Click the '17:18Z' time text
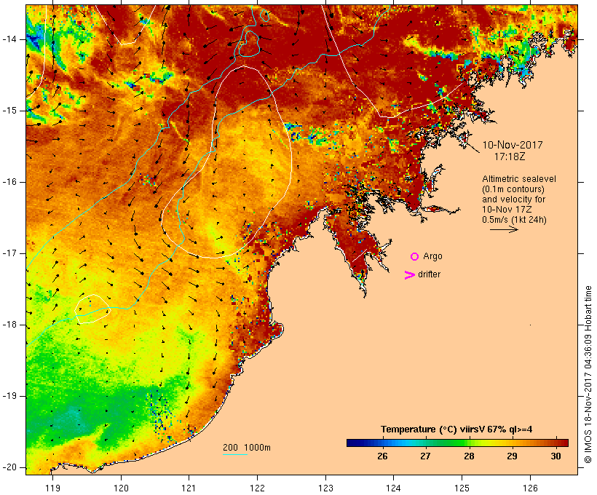This screenshot has width=597, height=495. (x=510, y=157)
